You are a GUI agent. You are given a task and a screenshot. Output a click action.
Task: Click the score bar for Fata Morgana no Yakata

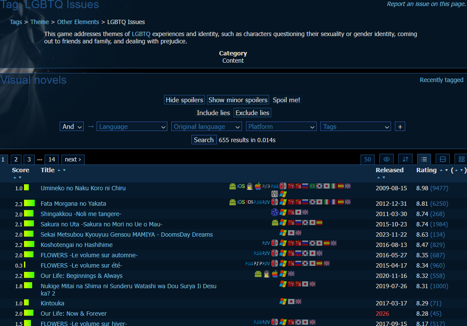point(29,203)
